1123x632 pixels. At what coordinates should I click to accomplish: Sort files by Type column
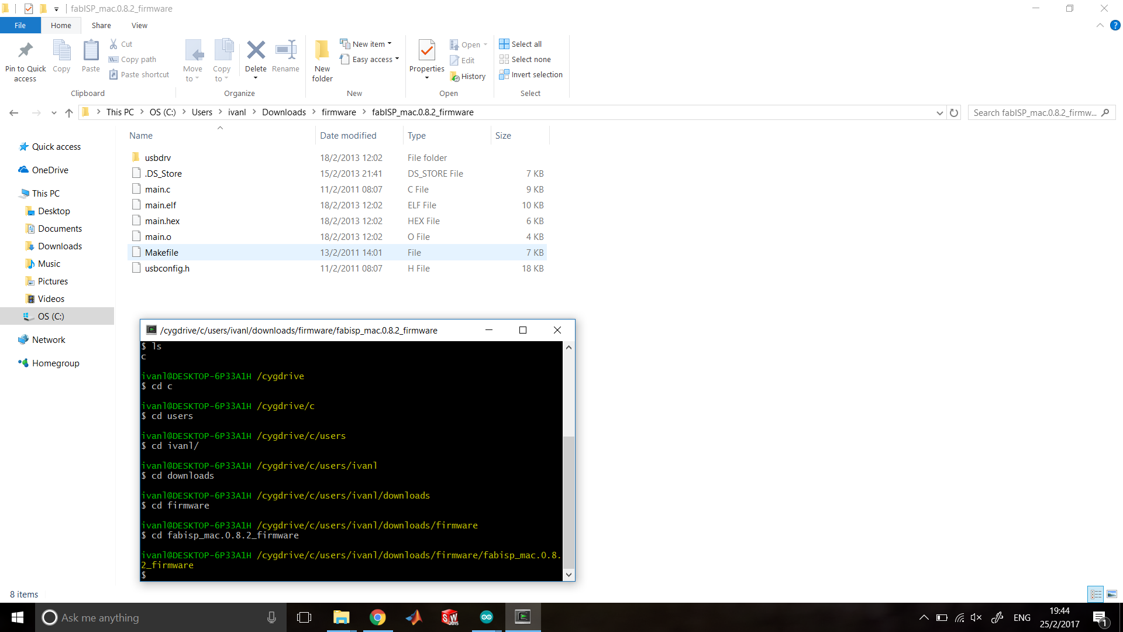(447, 135)
